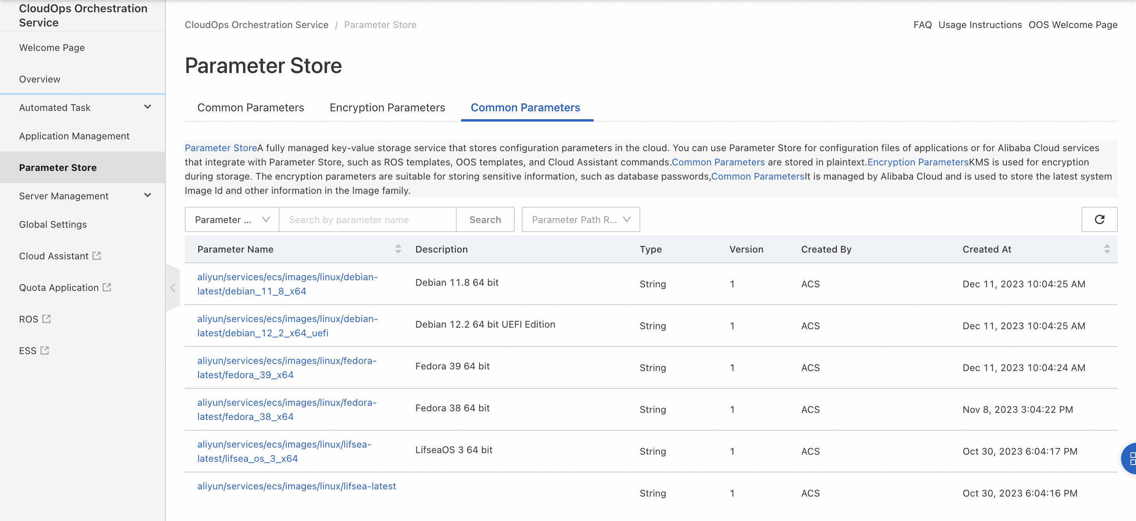The image size is (1136, 521).
Task: Click Cloud Assistant external link icon
Action: (x=97, y=255)
